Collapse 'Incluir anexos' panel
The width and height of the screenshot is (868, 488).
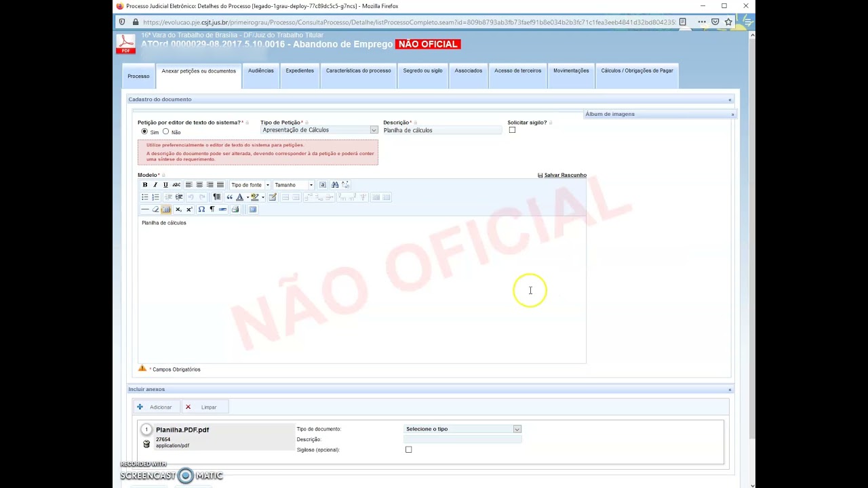[730, 390]
